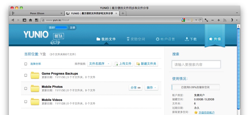Click the RSS feed icon in the toolbar
The height and width of the screenshot is (115, 249).
[225, 20]
